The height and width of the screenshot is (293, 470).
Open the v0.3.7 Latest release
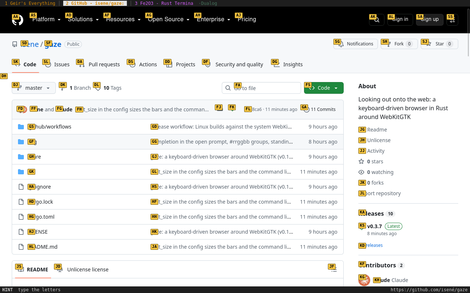coord(380,229)
